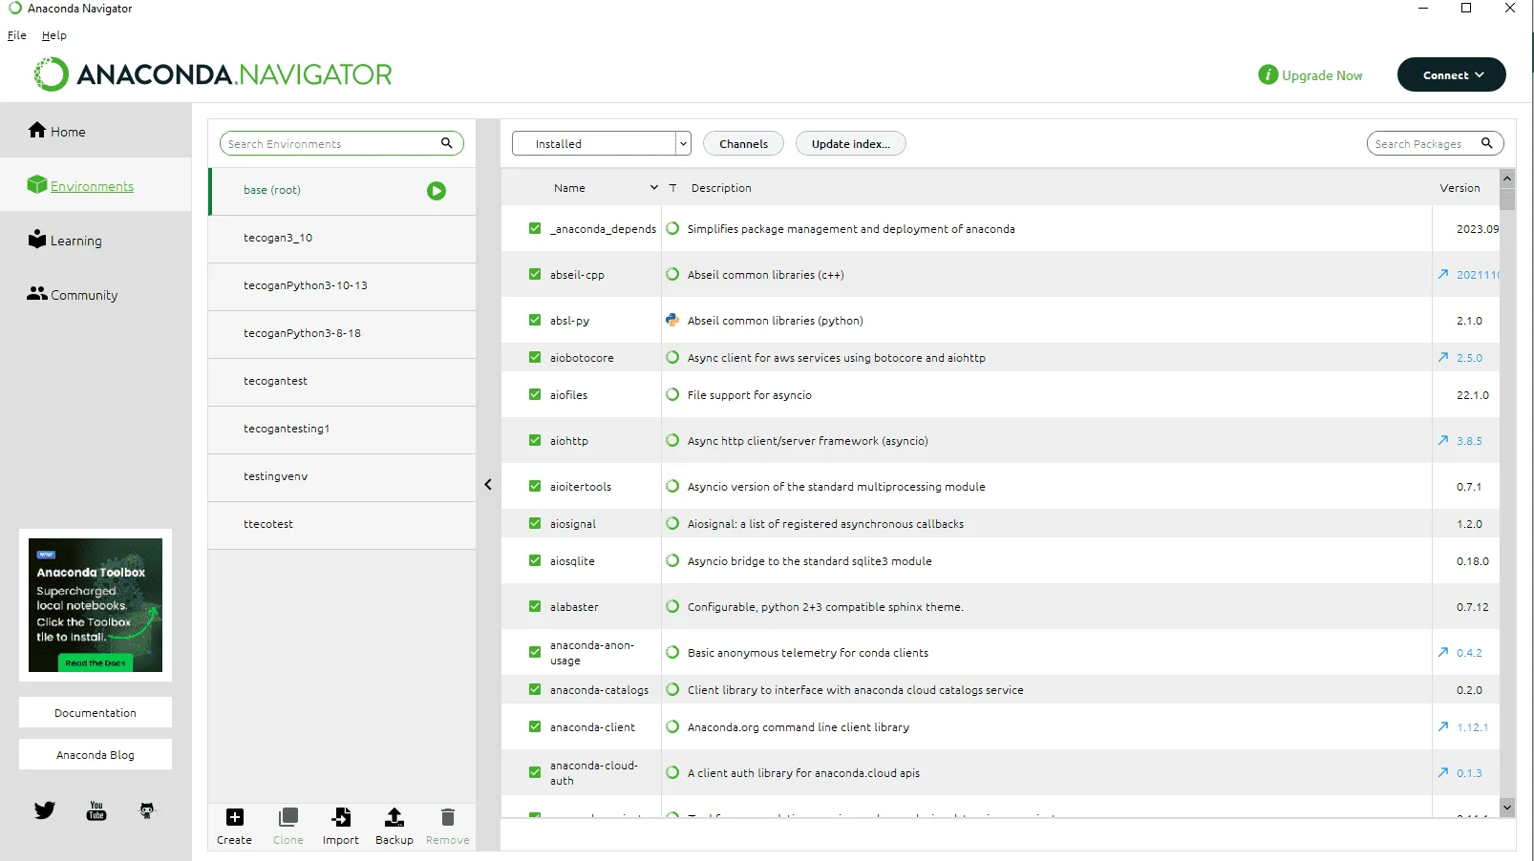Image resolution: width=1534 pixels, height=861 pixels.
Task: Toggle the anaconda-client package checkbox
Action: (535, 726)
